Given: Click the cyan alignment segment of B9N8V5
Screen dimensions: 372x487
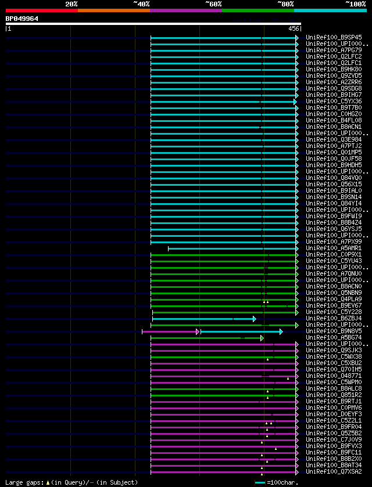Looking at the screenshot, I should pos(241,331).
